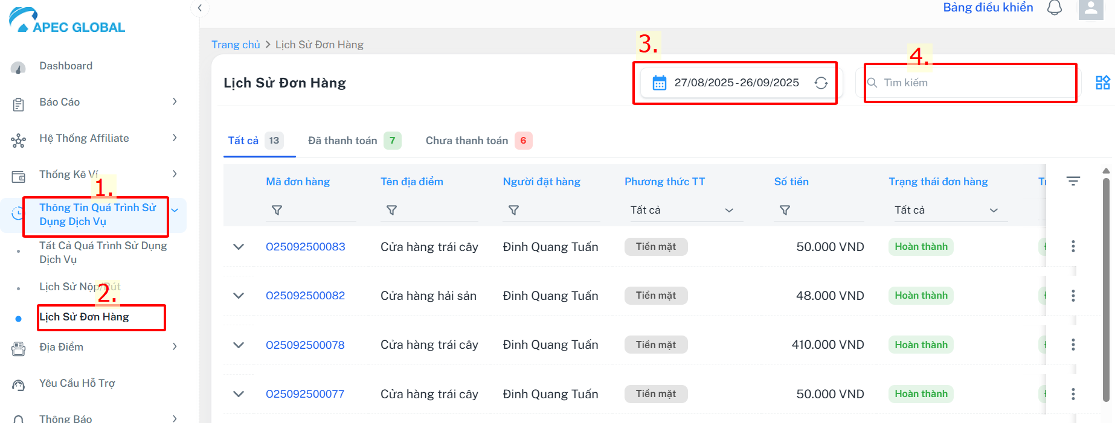Click the refresh icon beside date range
Image resolution: width=1115 pixels, height=423 pixels.
click(821, 83)
